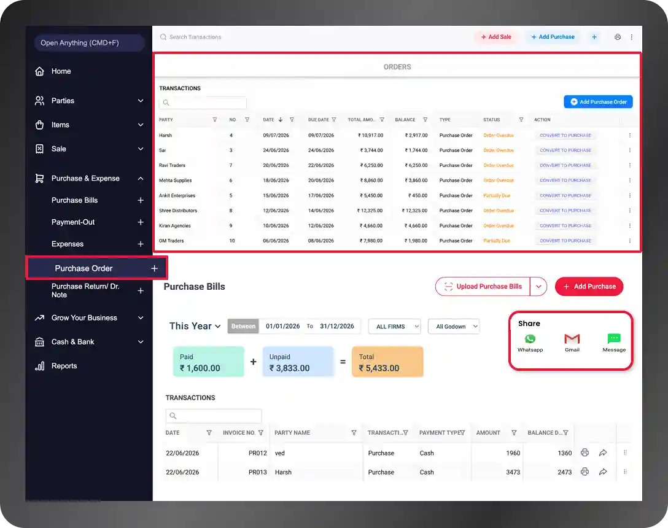This screenshot has height=528, width=668.
Task: Filter orders by Party column
Action: click(215, 120)
